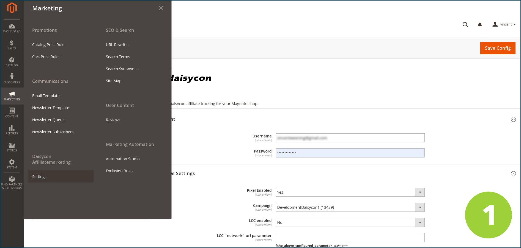Open the Dashboard sidebar section
Screen dimensions: 521x248
click(12, 28)
